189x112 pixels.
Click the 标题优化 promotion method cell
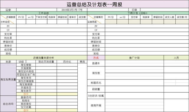[x=96, y=83]
